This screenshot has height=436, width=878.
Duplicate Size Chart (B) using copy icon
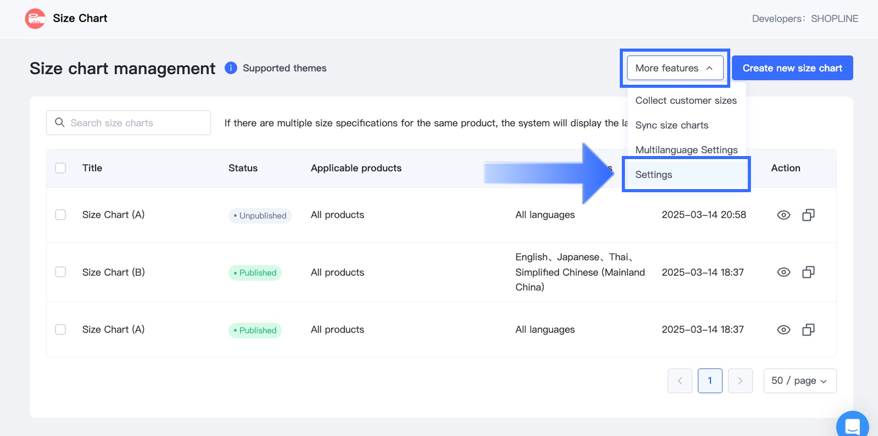coord(808,272)
